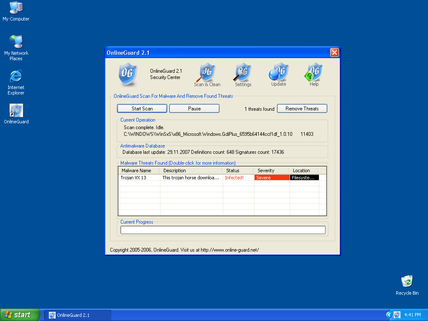This screenshot has width=428, height=321.
Task: Select the My Computer desktop icon
Action: coord(16,8)
